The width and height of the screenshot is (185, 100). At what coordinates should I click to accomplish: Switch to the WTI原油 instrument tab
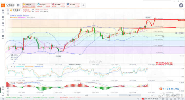(x=43, y=5)
